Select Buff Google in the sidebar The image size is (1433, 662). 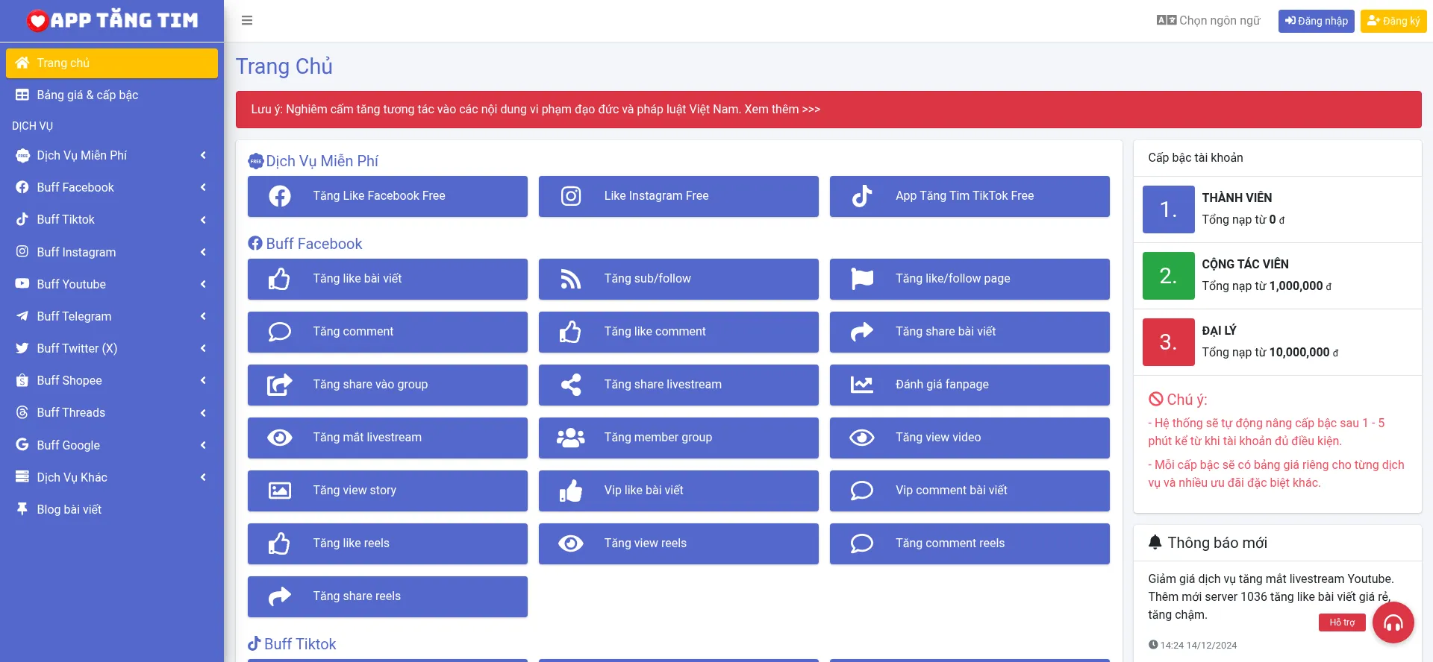[x=112, y=445]
